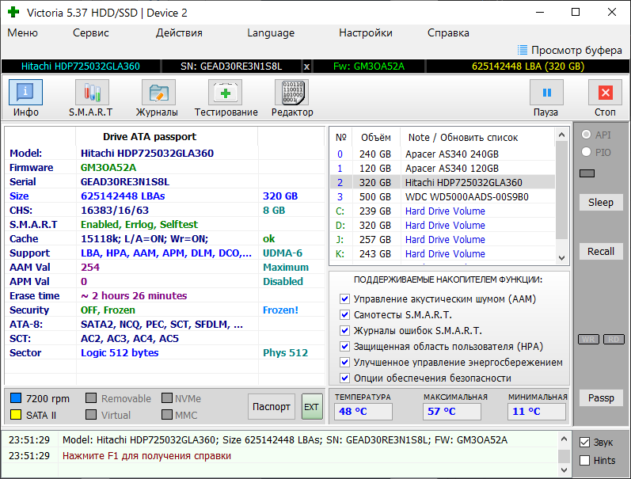Click the Recall button
631x479 pixels.
pos(601,252)
